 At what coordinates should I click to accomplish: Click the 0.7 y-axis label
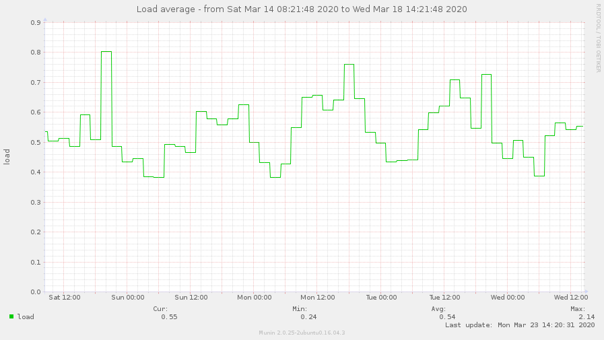(x=36, y=82)
